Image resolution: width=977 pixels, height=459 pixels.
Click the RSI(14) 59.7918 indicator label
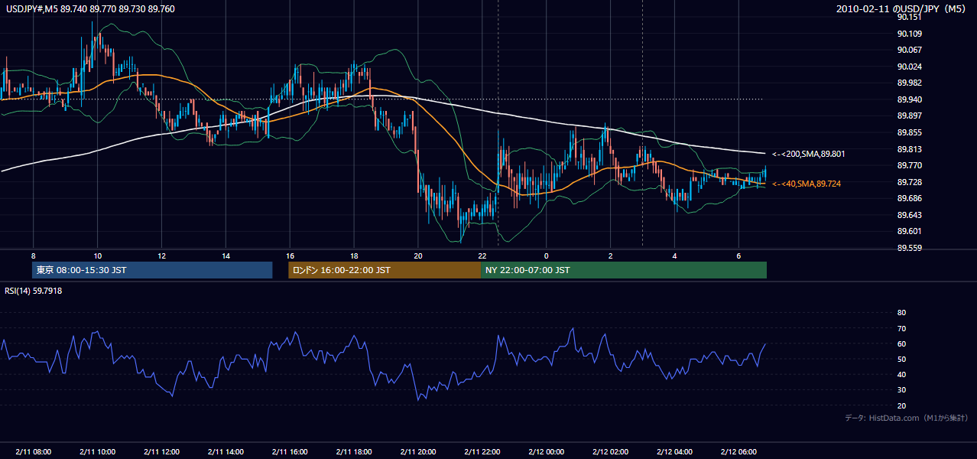point(34,291)
